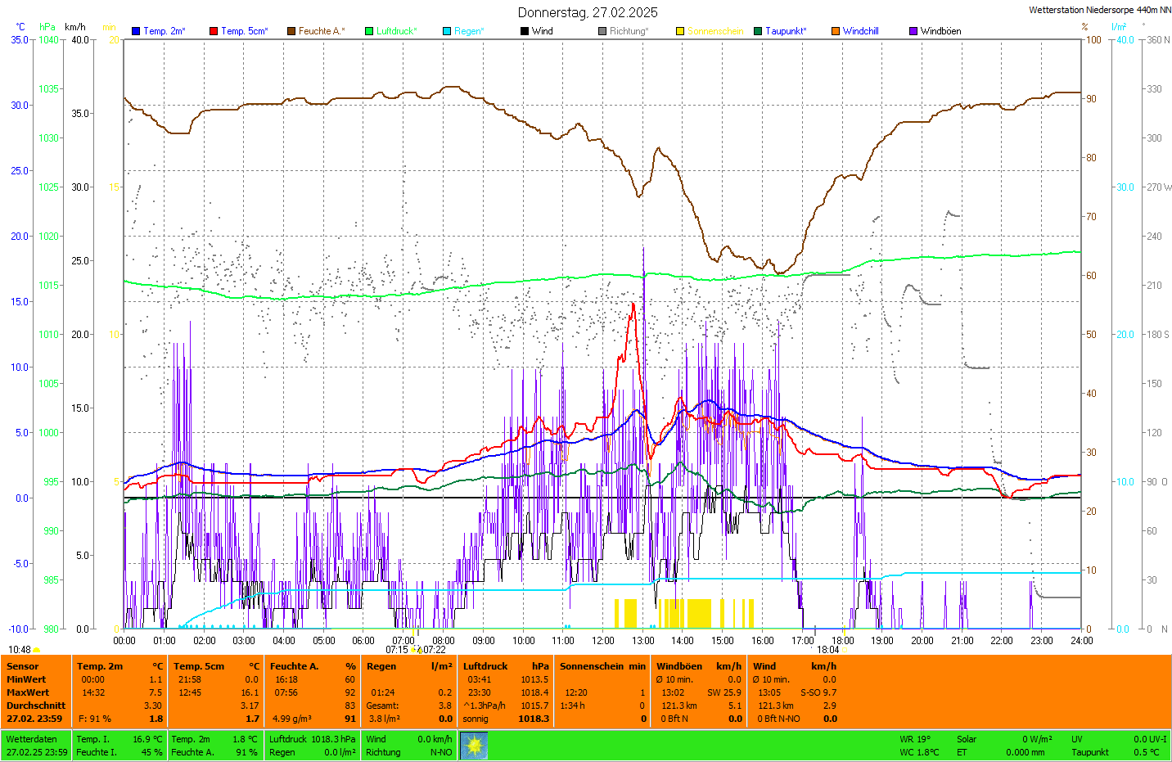The width and height of the screenshot is (1172, 762).
Task: Click the blue Temp. 2m legend square
Action: (x=136, y=31)
